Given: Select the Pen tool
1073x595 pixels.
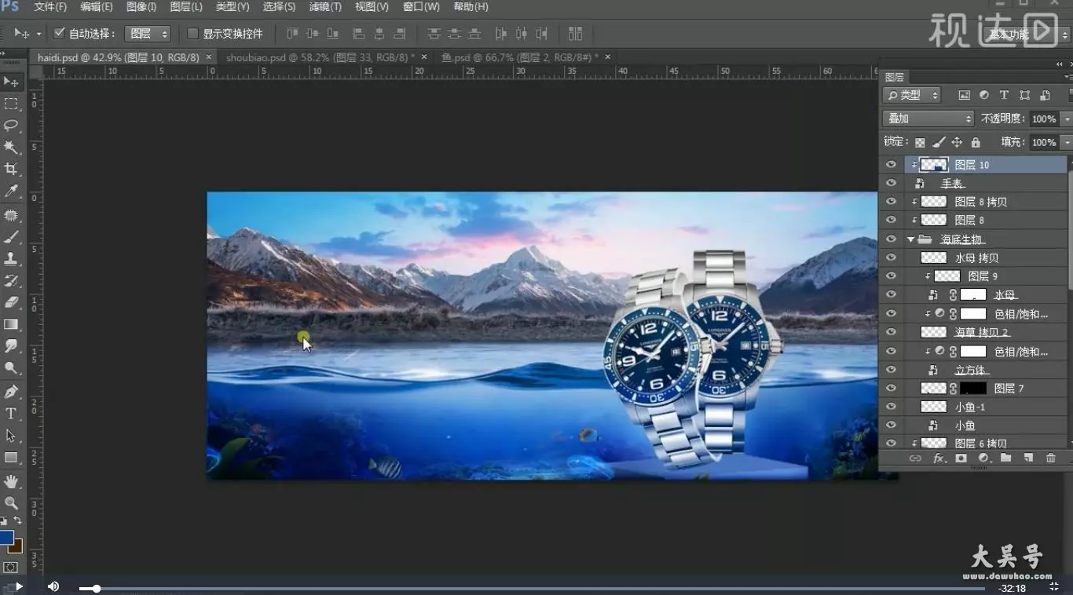Looking at the screenshot, I should click(x=11, y=392).
